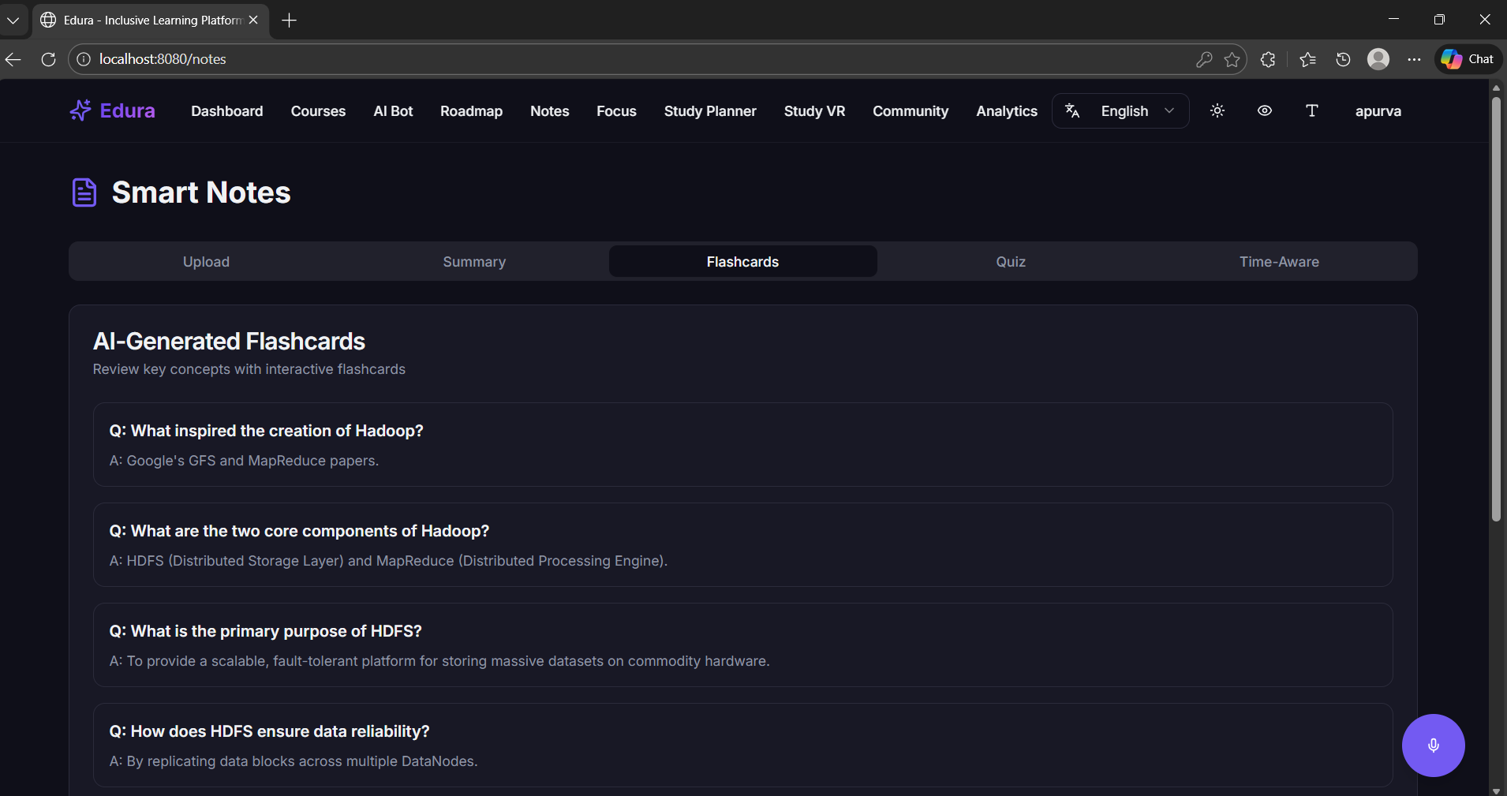Click the Smart Notes document icon

pyautogui.click(x=84, y=192)
